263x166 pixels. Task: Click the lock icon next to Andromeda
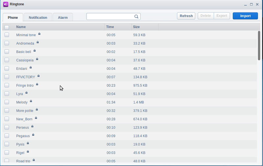pos(38,42)
